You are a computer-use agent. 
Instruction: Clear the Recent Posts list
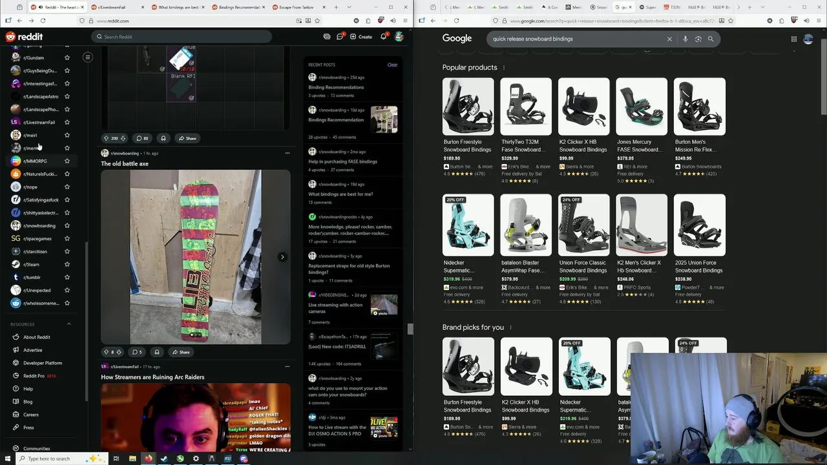coord(392,65)
